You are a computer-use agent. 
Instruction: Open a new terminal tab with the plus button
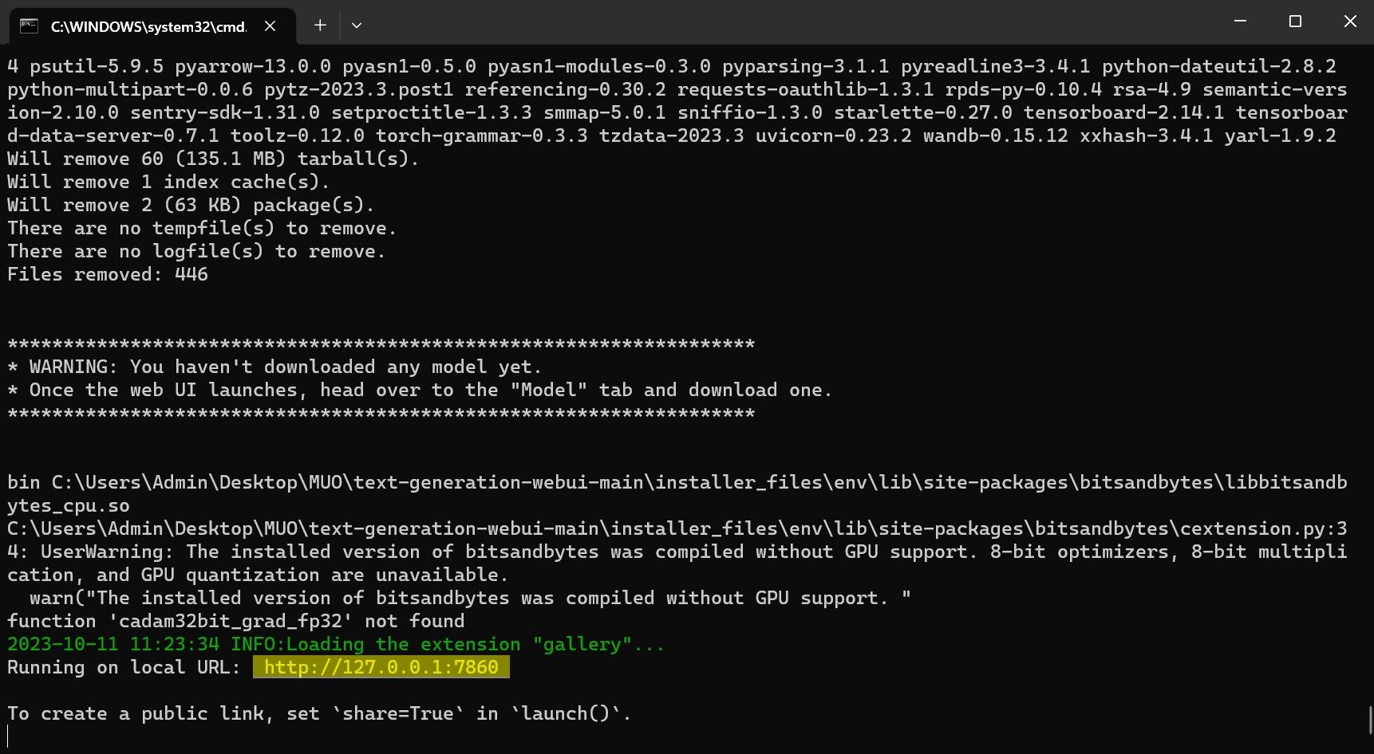(x=319, y=25)
